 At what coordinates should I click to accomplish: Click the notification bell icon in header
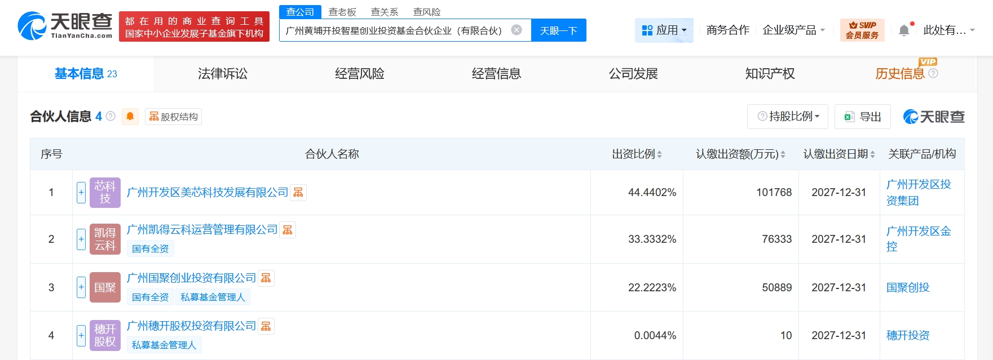(x=904, y=30)
